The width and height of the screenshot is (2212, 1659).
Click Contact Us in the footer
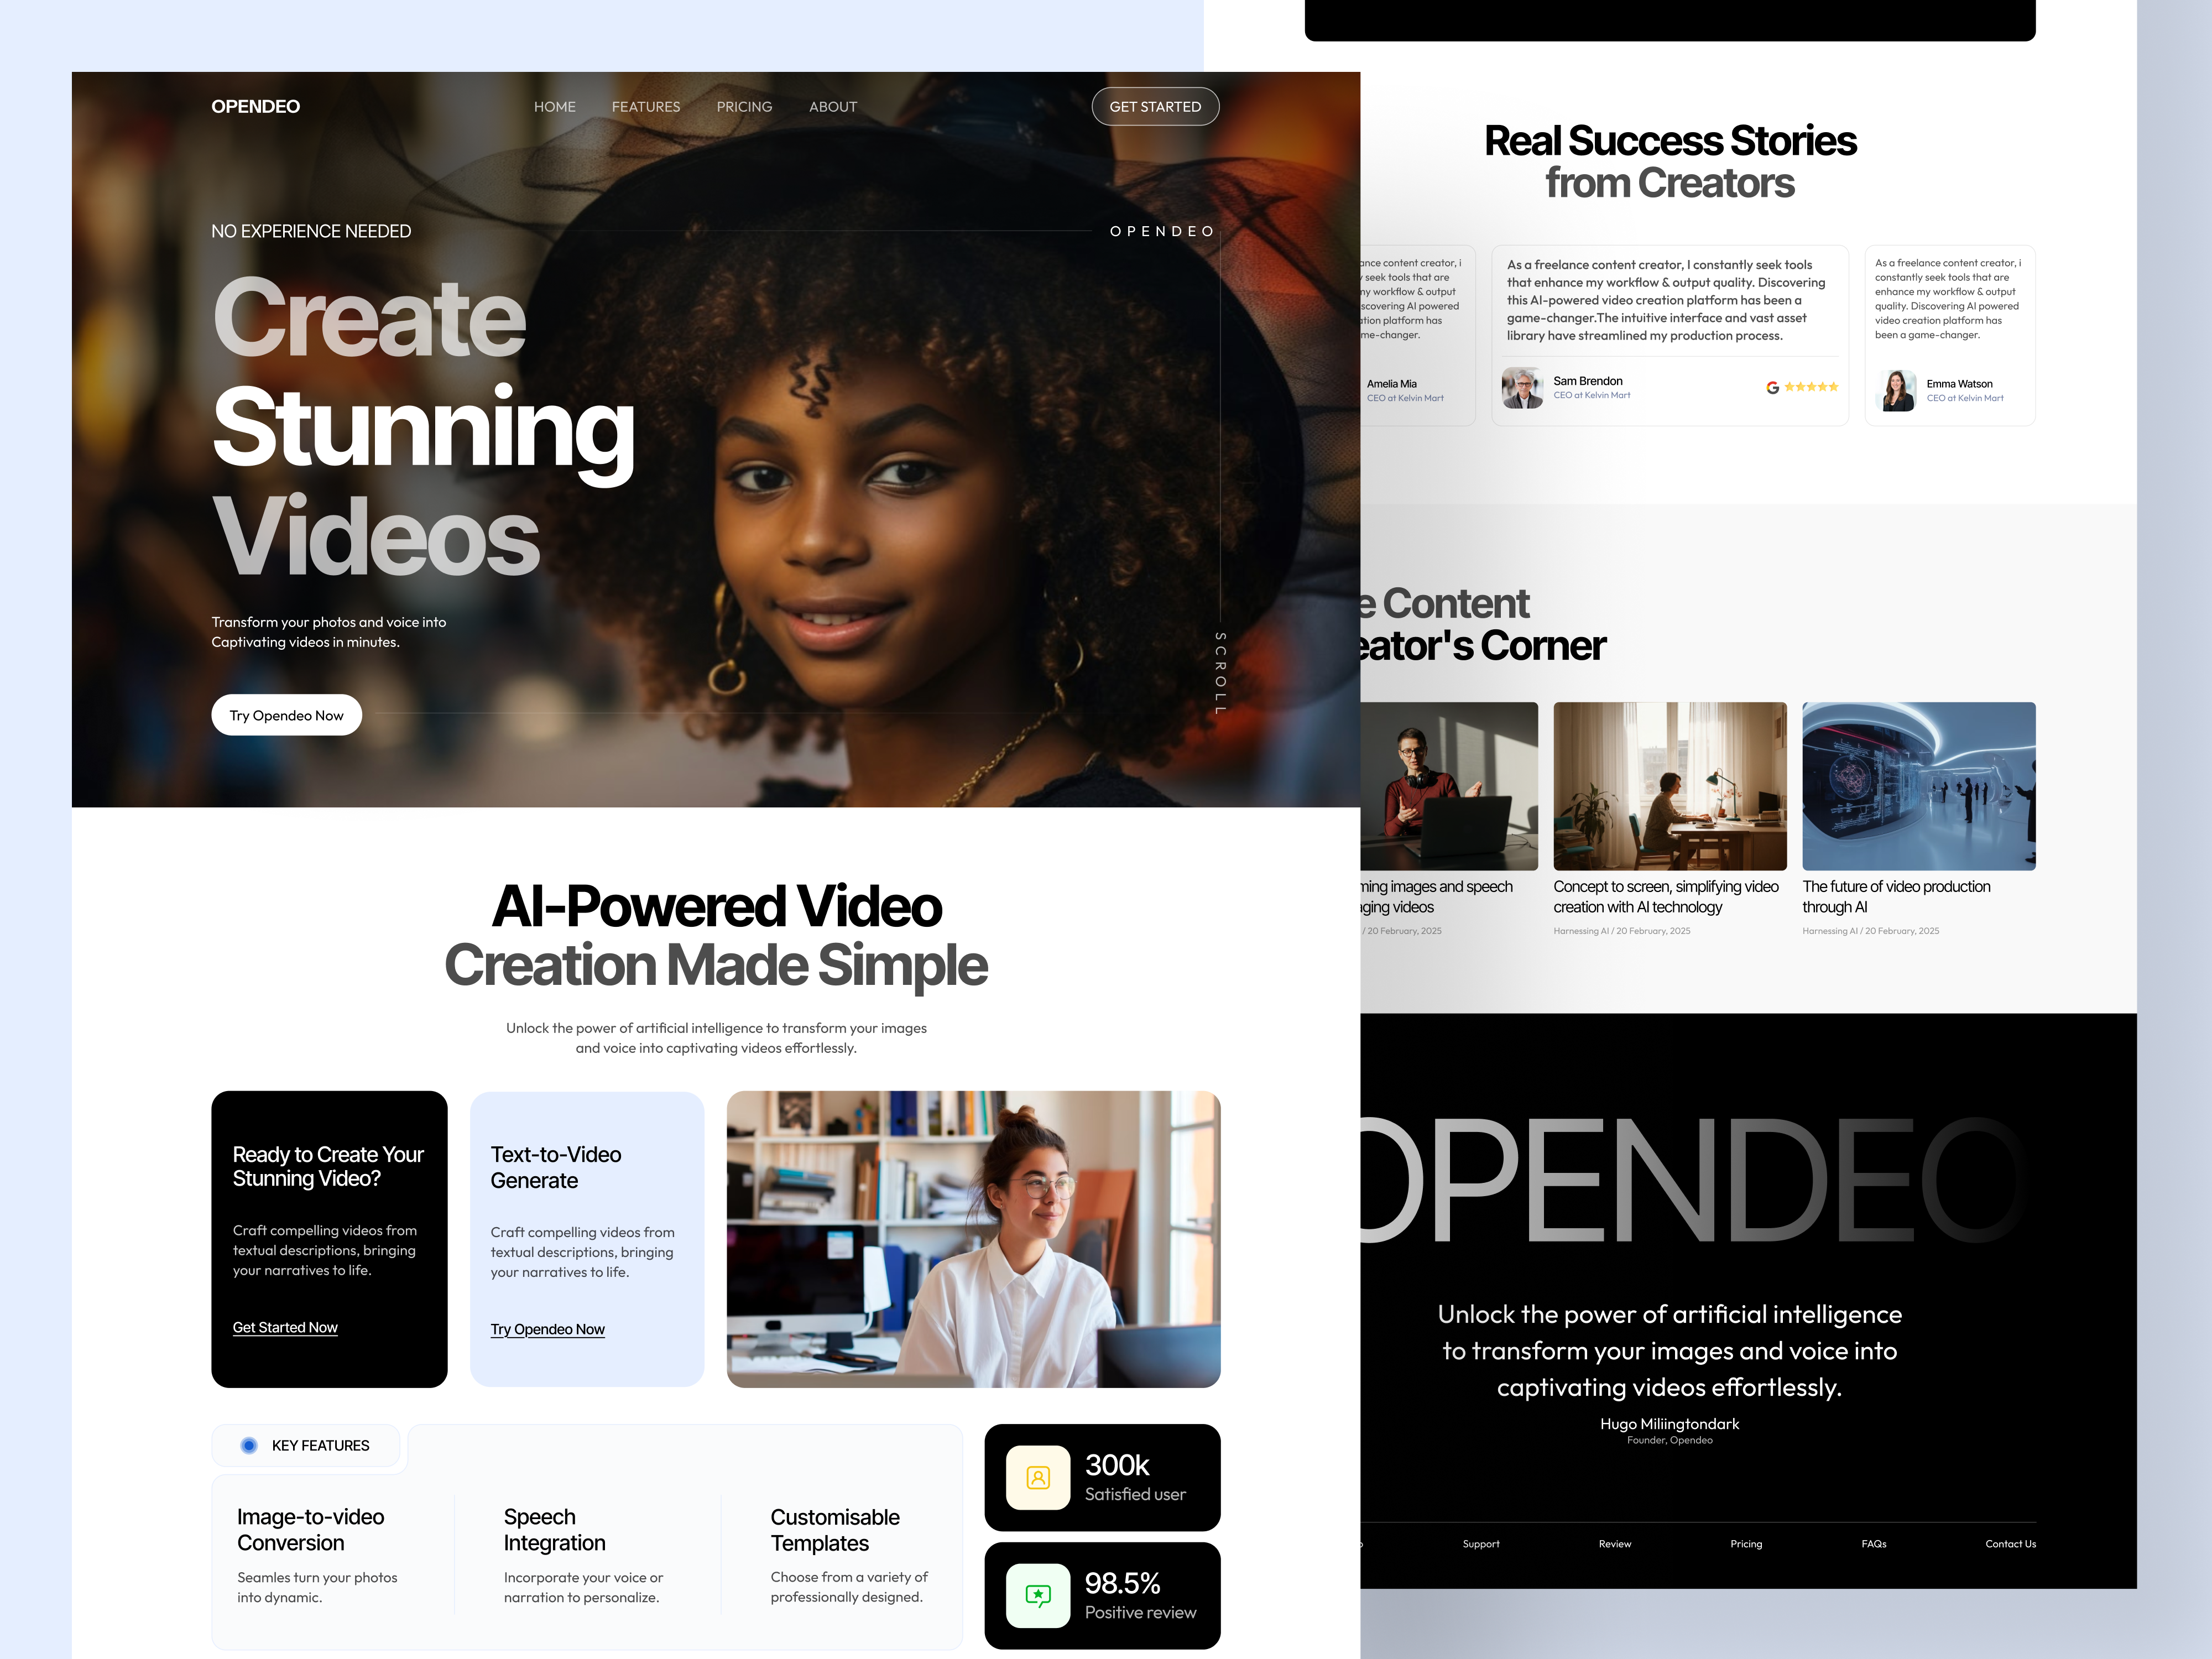(2010, 1543)
